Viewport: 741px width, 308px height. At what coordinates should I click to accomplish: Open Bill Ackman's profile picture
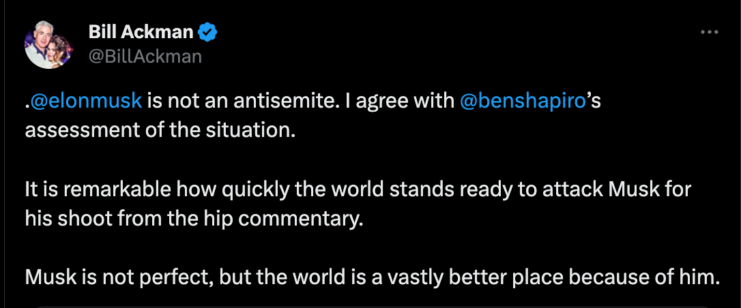pyautogui.click(x=48, y=45)
